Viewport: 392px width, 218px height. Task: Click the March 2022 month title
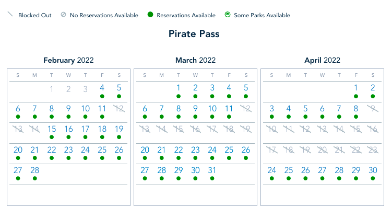point(195,60)
